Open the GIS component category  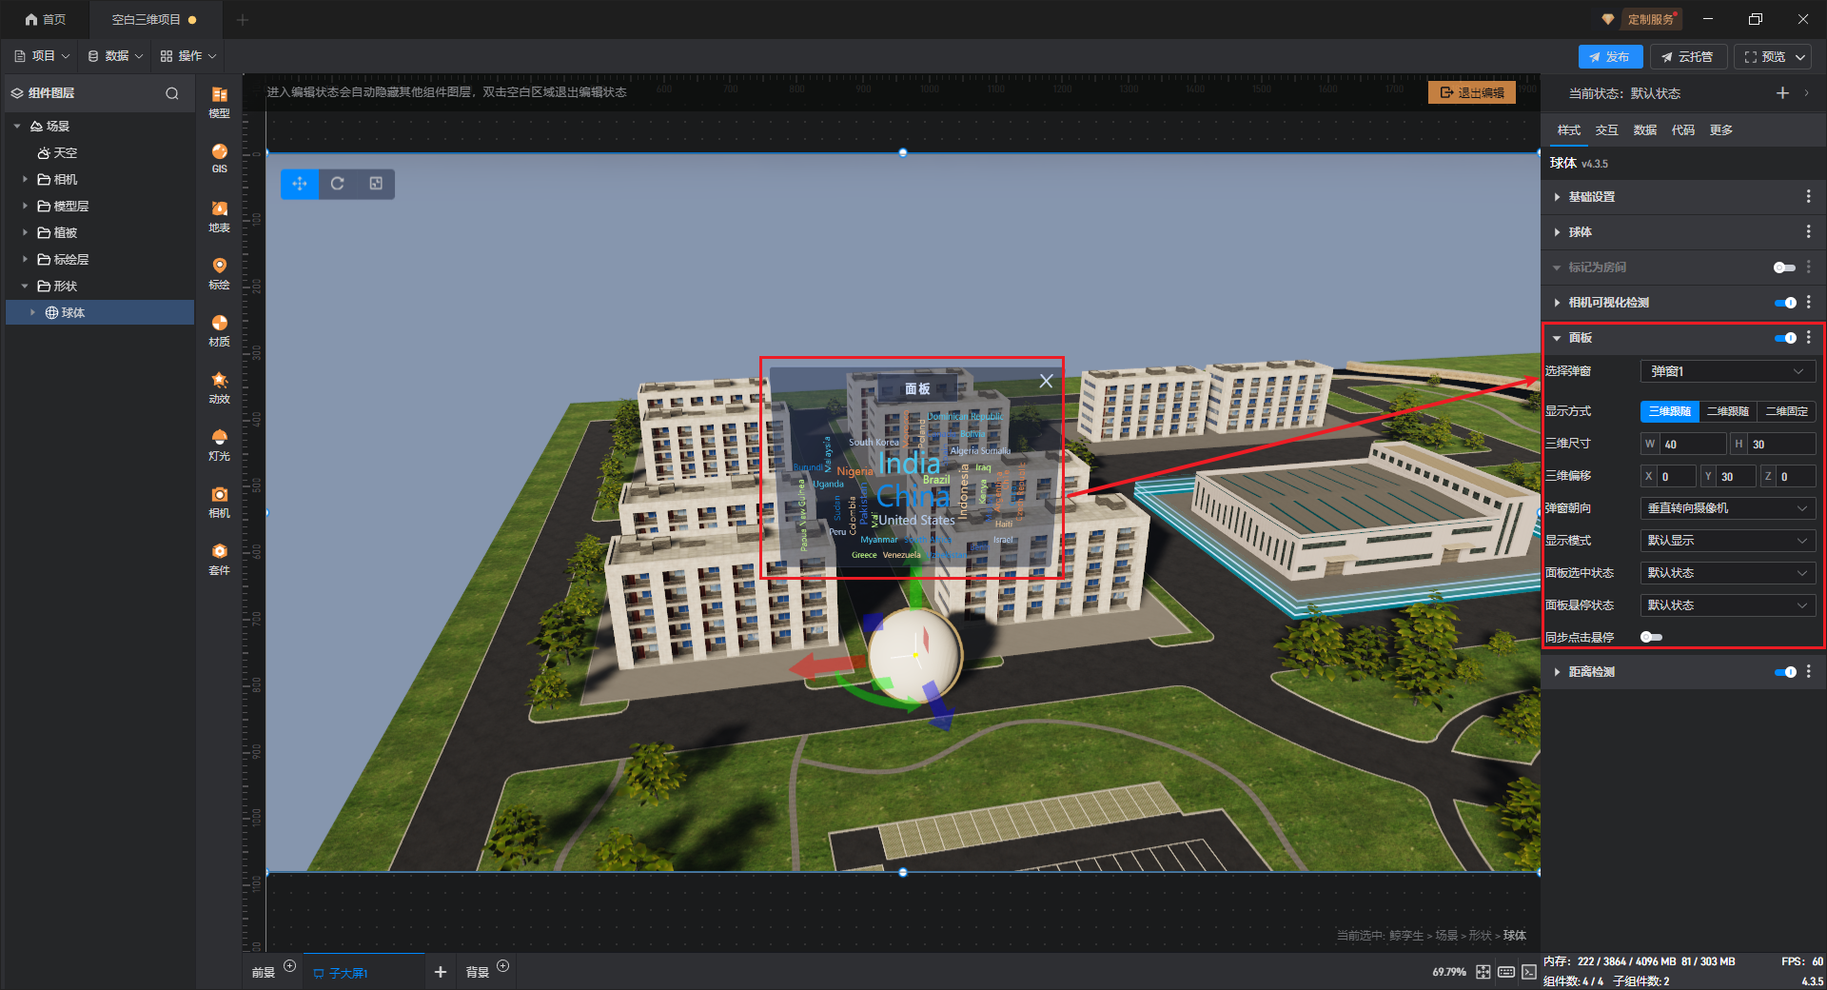point(219,158)
